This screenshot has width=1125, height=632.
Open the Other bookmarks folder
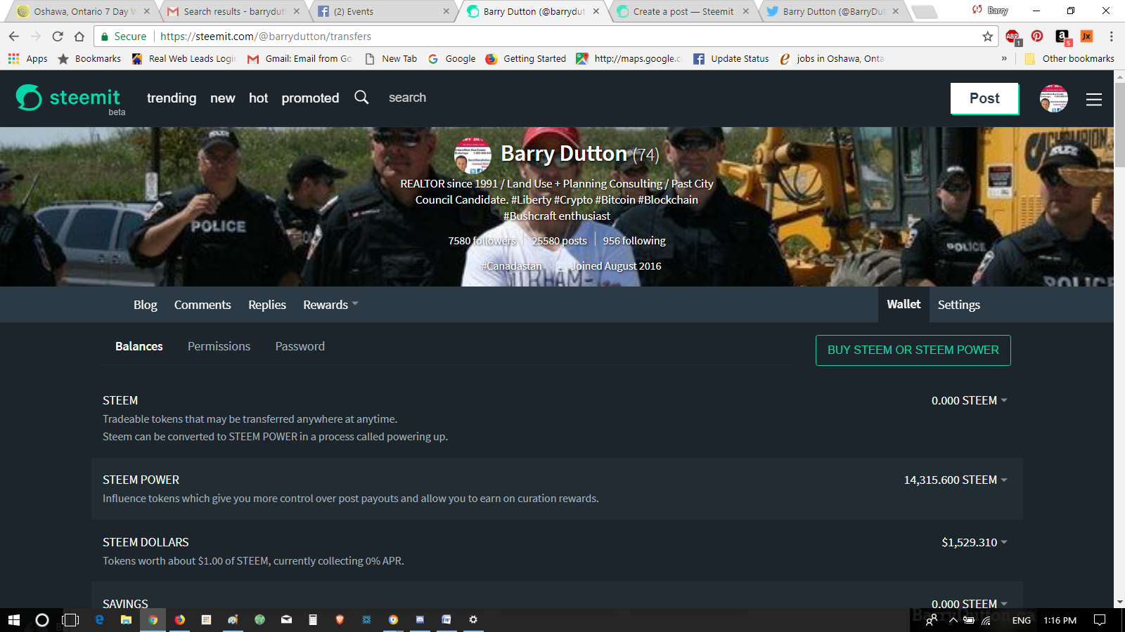(x=1069, y=59)
